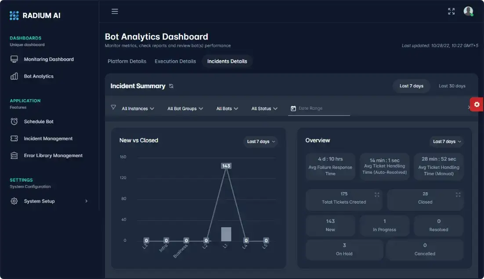Open the All Instances dropdown
Image resolution: width=484 pixels, height=279 pixels.
(138, 108)
